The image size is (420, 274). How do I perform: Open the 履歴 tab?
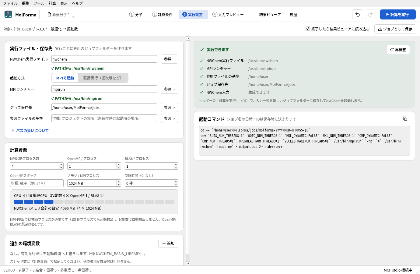click(x=293, y=14)
